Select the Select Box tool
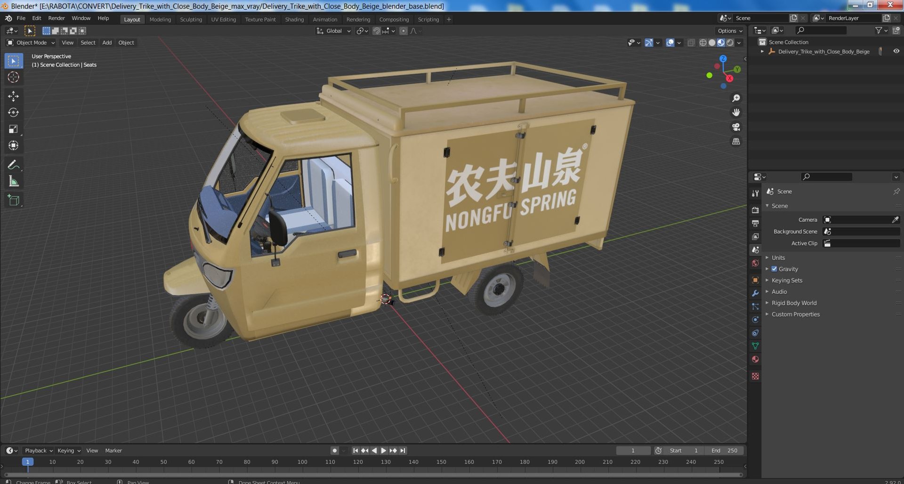Viewport: 904px width, 484px height. click(13, 61)
